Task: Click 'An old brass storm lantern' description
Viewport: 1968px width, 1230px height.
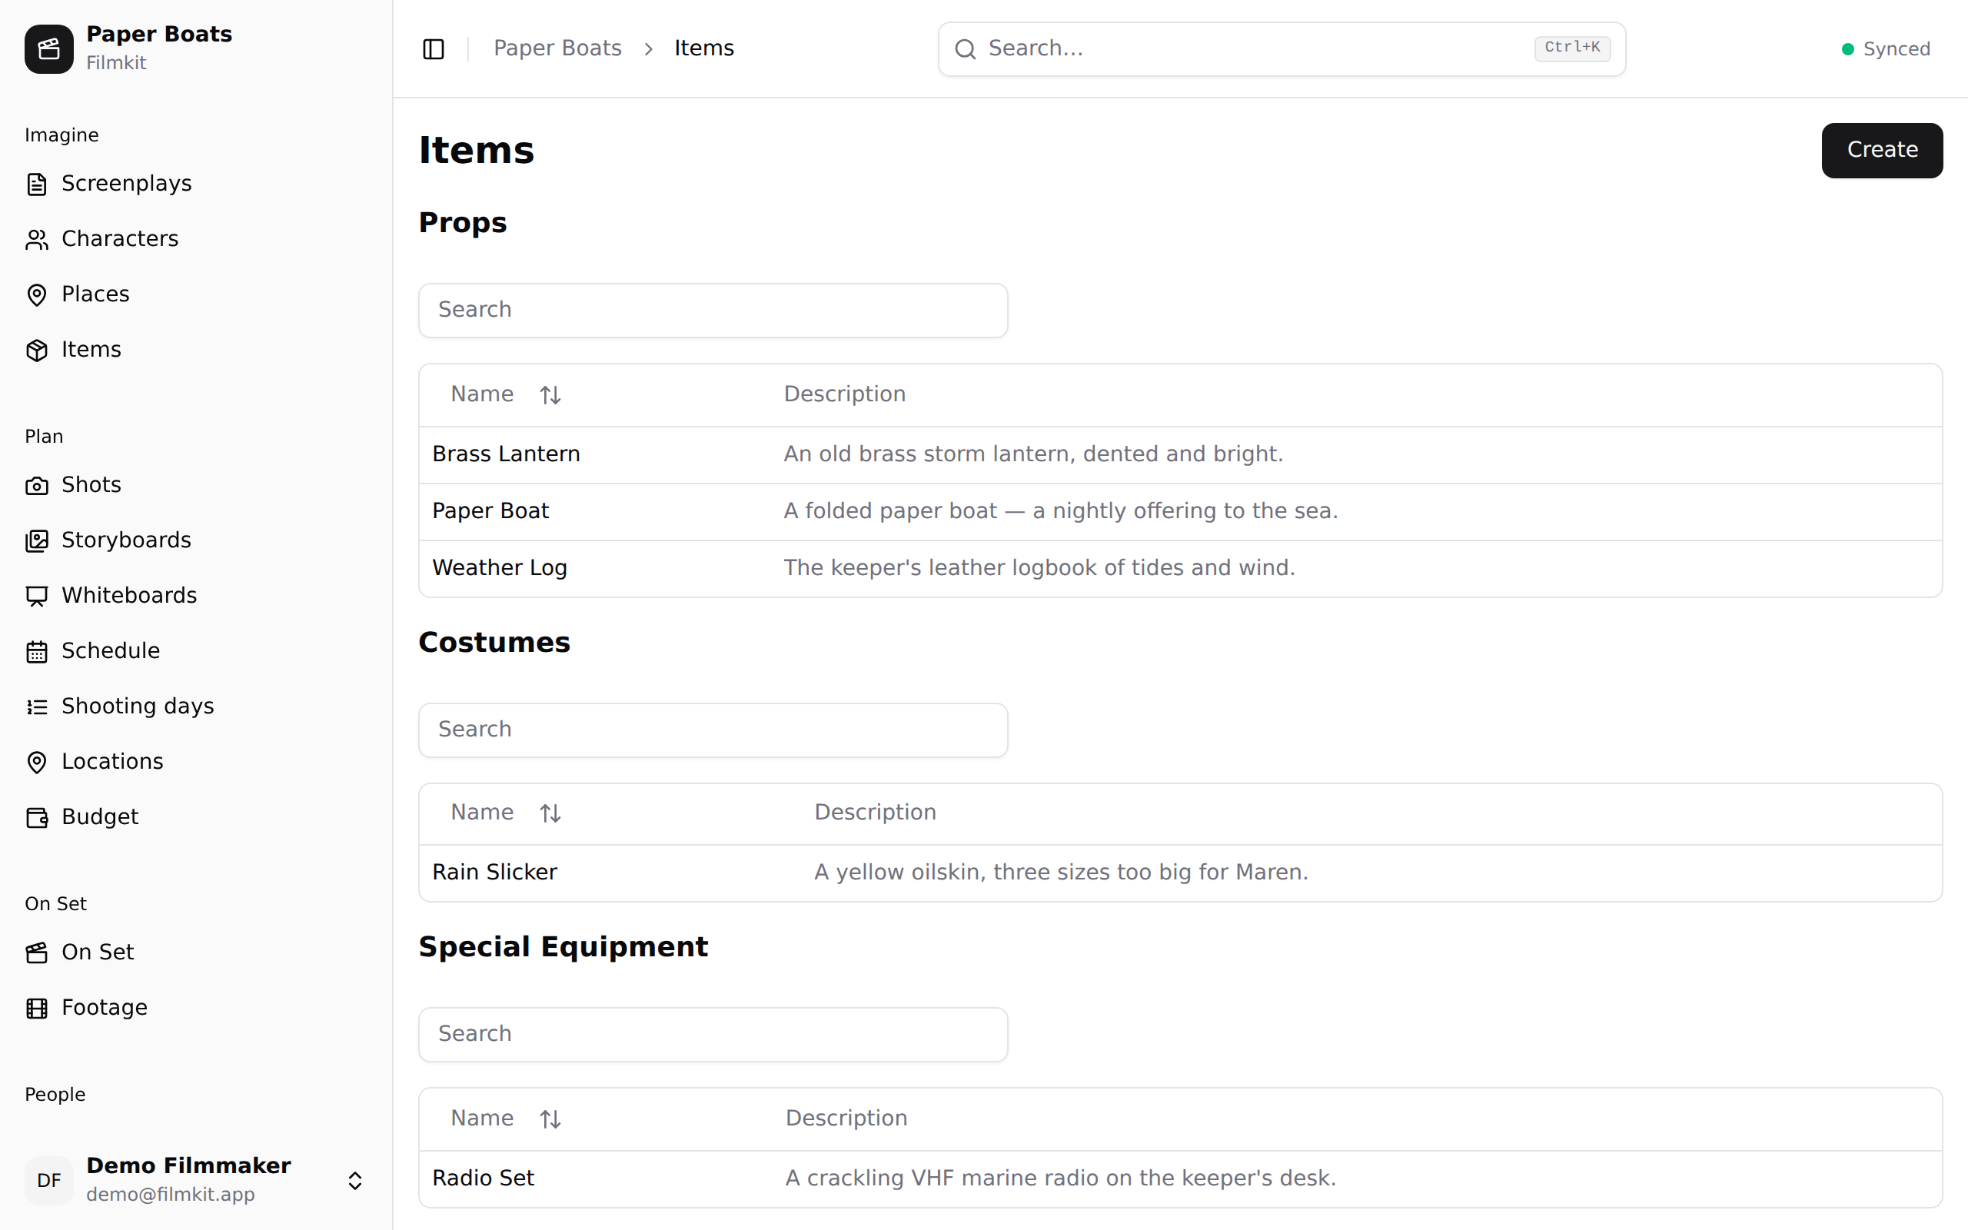Action: click(1032, 454)
